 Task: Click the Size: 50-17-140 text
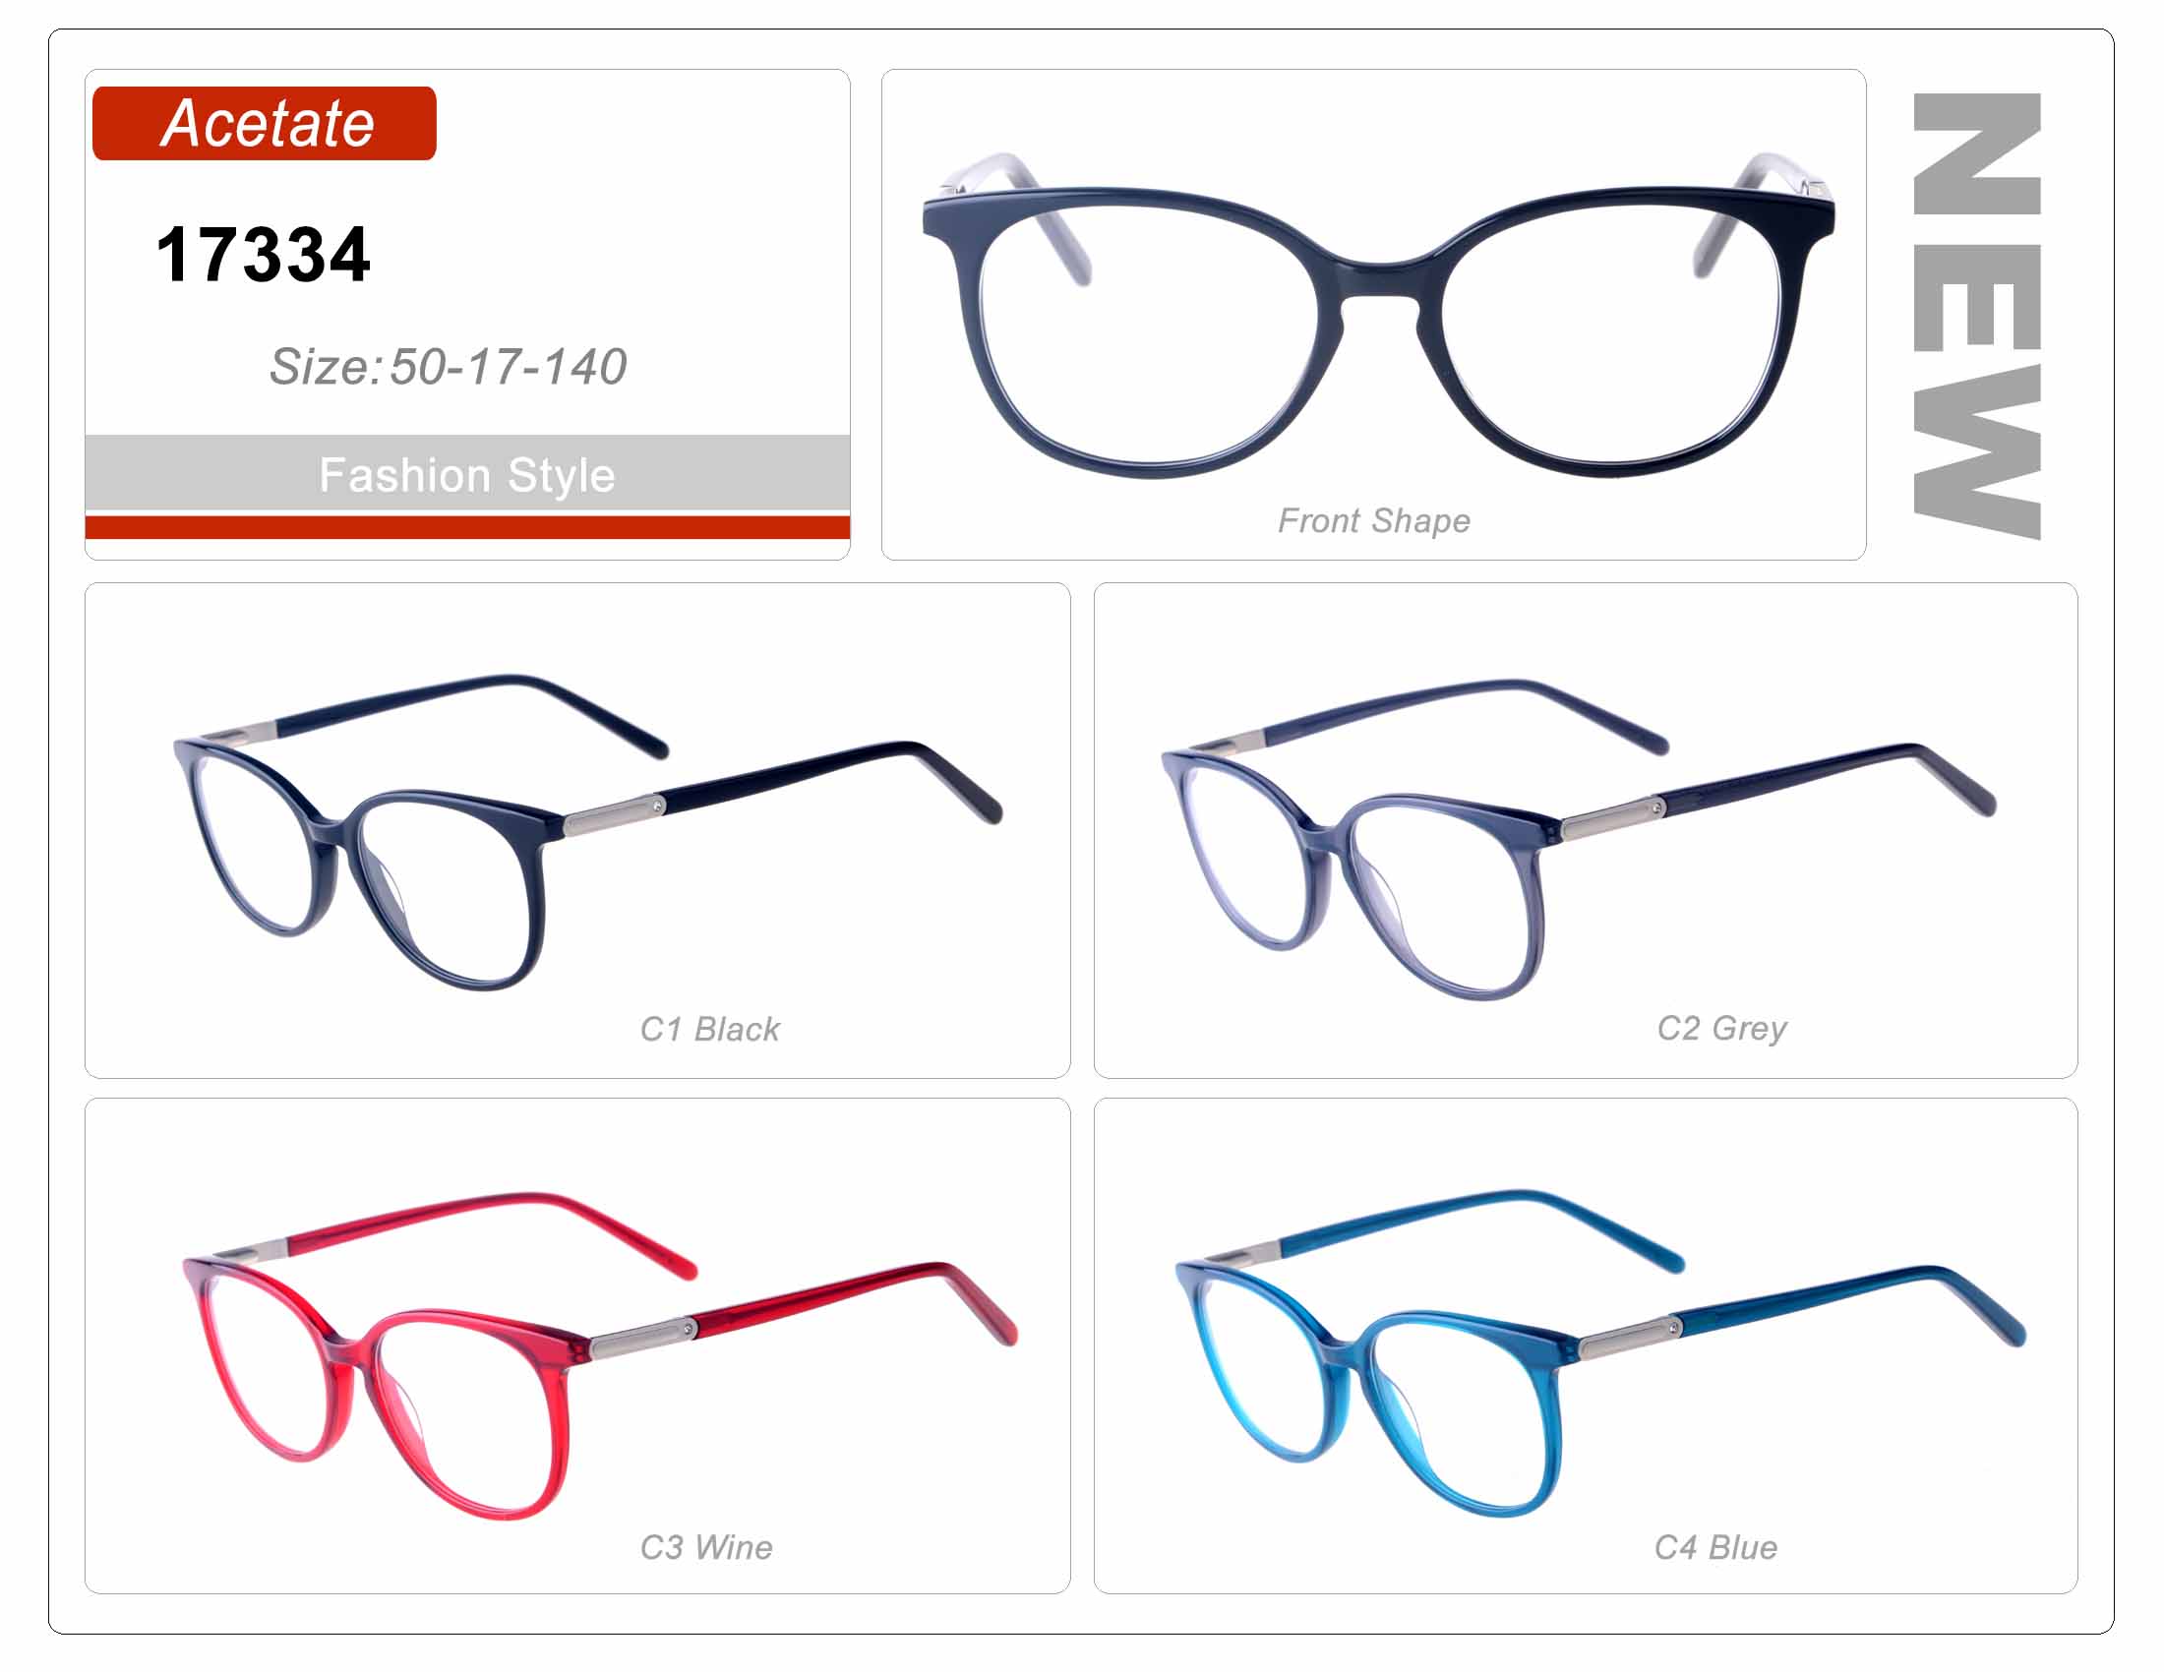[448, 367]
